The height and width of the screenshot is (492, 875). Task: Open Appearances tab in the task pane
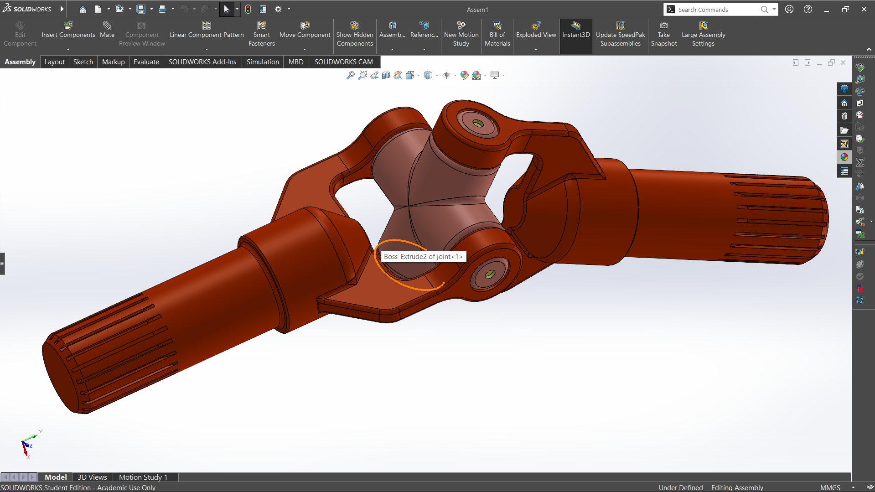click(844, 157)
